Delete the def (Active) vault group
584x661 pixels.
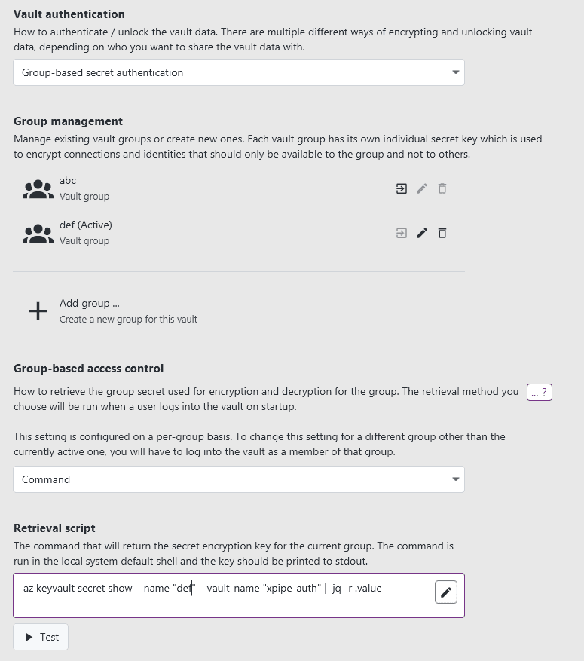[442, 233]
